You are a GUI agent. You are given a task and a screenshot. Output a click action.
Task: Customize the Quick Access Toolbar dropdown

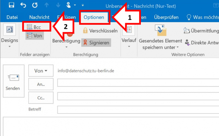83,5
